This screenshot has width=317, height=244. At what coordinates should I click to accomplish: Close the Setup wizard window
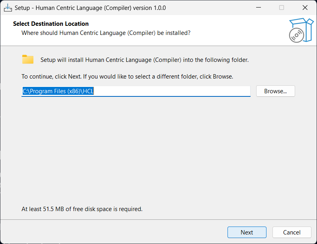click(x=305, y=8)
